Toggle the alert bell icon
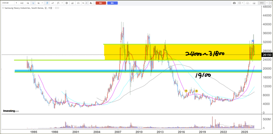The image size is (273, 134). point(91,3)
